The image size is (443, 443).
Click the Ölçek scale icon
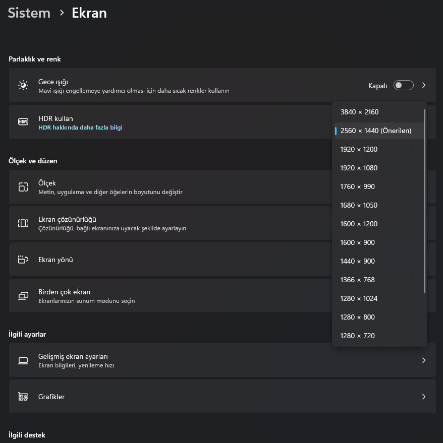click(x=23, y=187)
